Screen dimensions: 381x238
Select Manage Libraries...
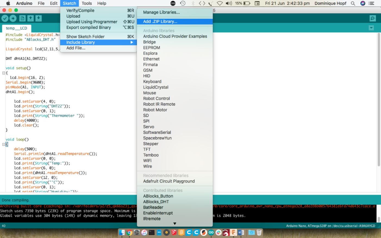[175, 12]
